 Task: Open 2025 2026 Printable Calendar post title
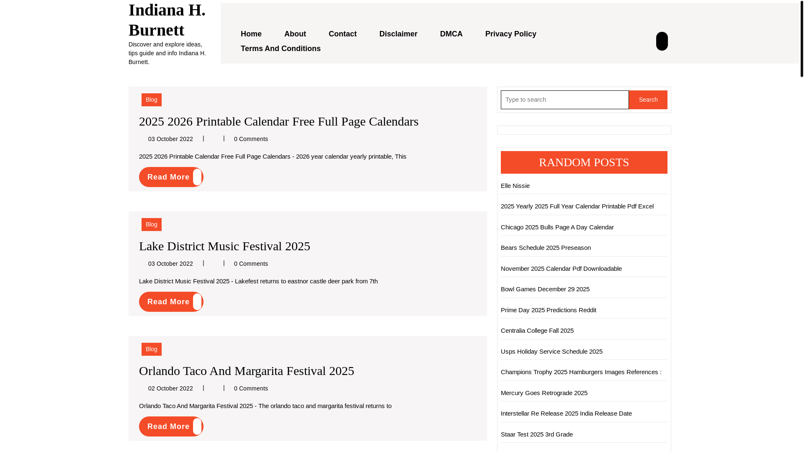pos(278,121)
